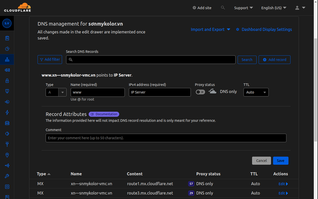Expand the Import and Export menu

pyautogui.click(x=210, y=30)
